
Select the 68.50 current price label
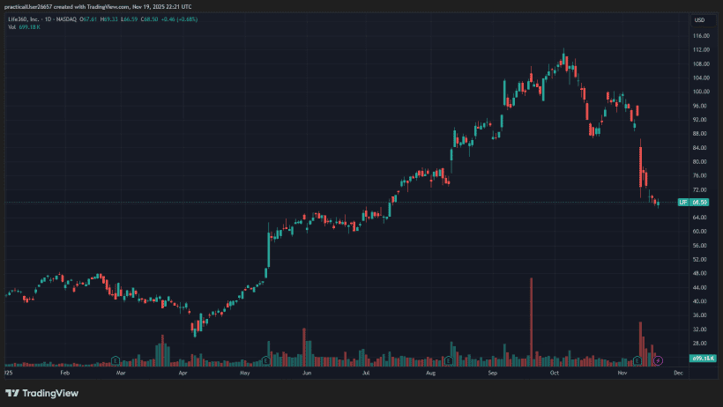tap(700, 203)
